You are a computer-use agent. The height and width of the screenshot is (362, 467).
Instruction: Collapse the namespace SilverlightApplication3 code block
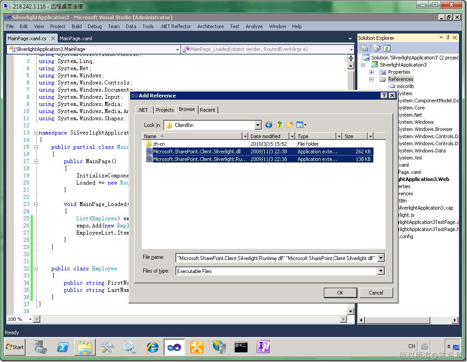tap(36, 133)
